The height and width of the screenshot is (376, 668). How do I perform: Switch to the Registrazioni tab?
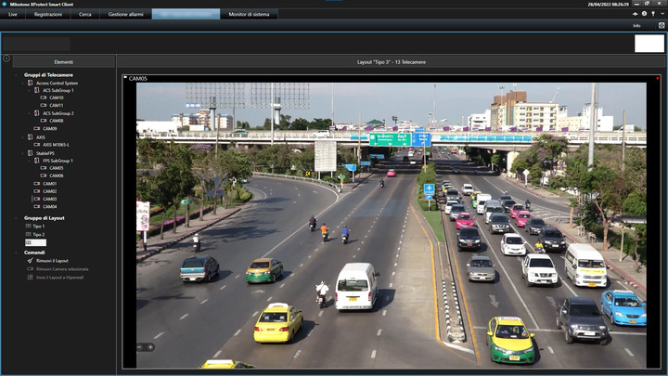coord(47,14)
